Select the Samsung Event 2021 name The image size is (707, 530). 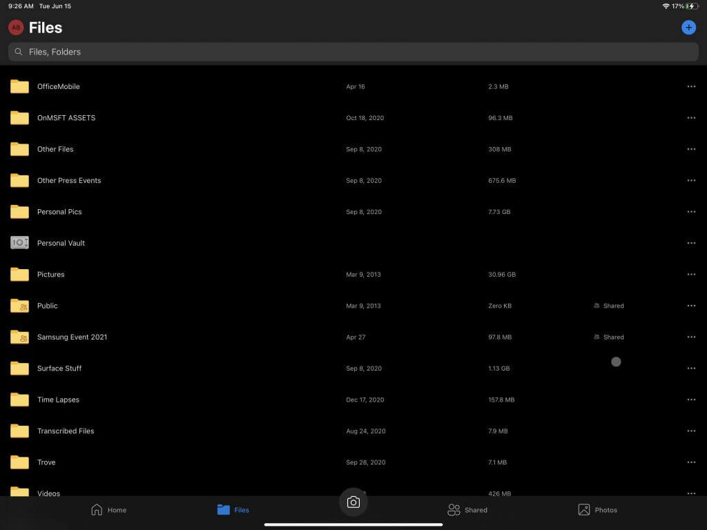tap(72, 337)
